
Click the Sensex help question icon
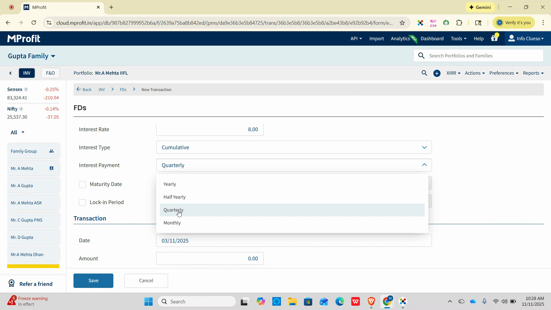26,89
